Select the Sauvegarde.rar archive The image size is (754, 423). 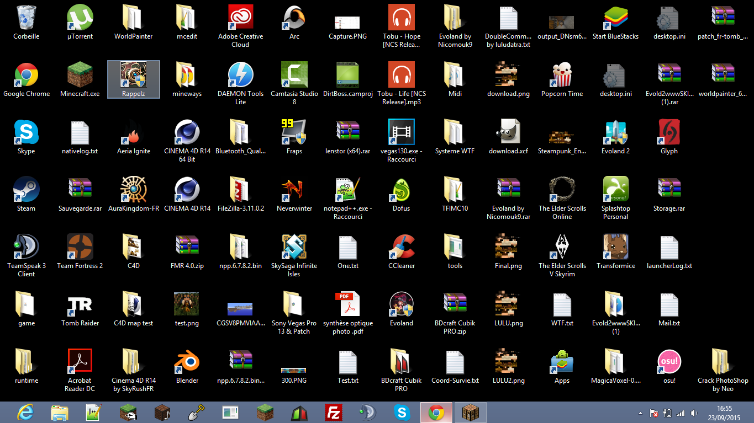coord(80,194)
